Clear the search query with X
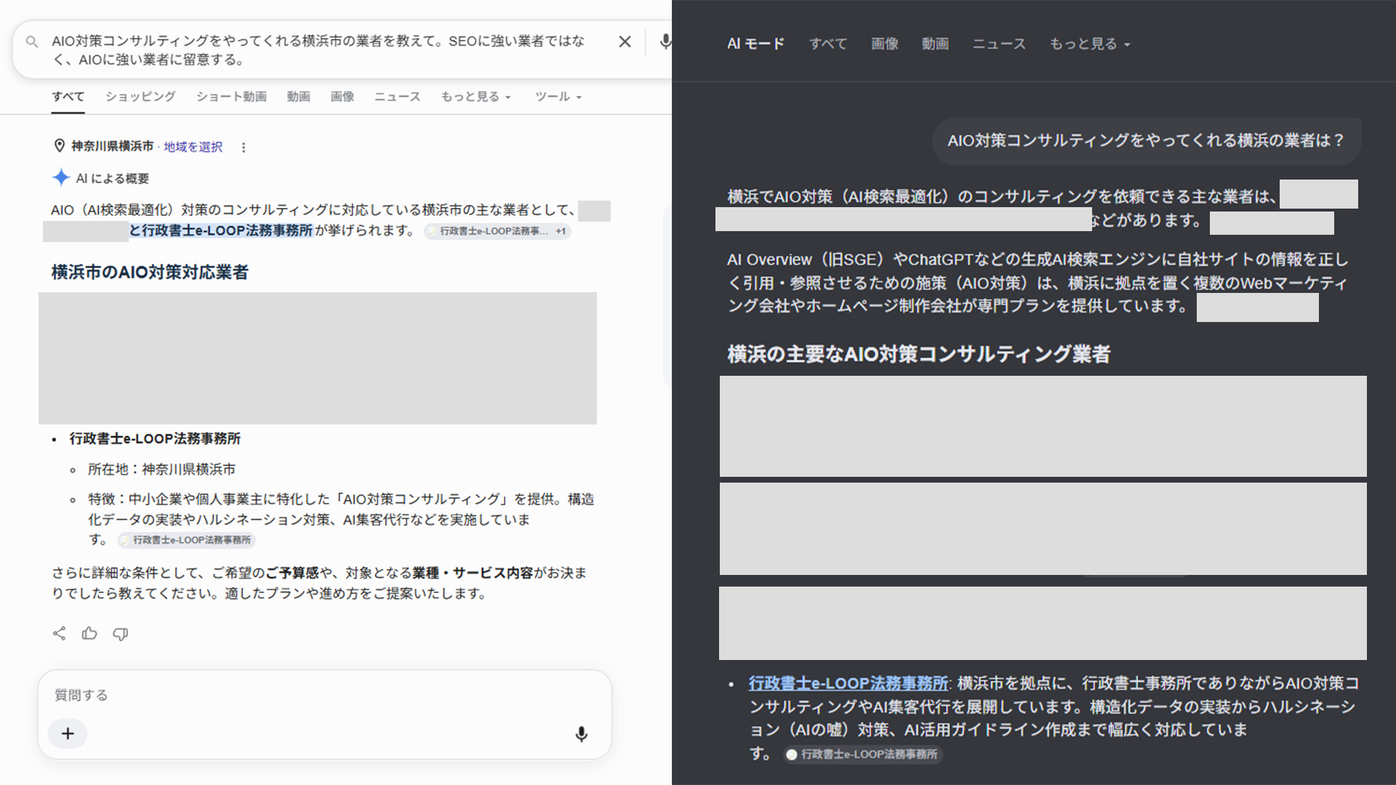Image resolution: width=1396 pixels, height=785 pixels. [625, 42]
